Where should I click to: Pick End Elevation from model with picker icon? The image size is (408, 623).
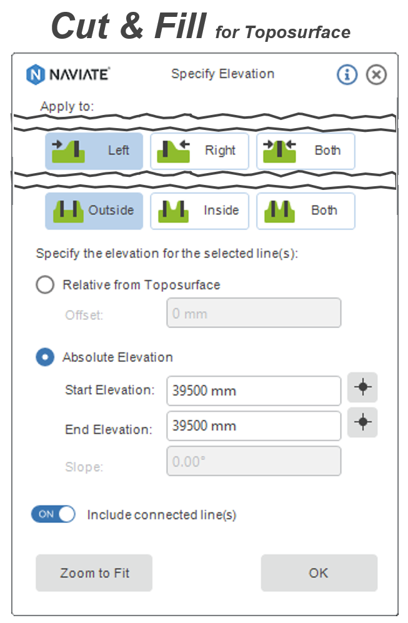coord(362,422)
